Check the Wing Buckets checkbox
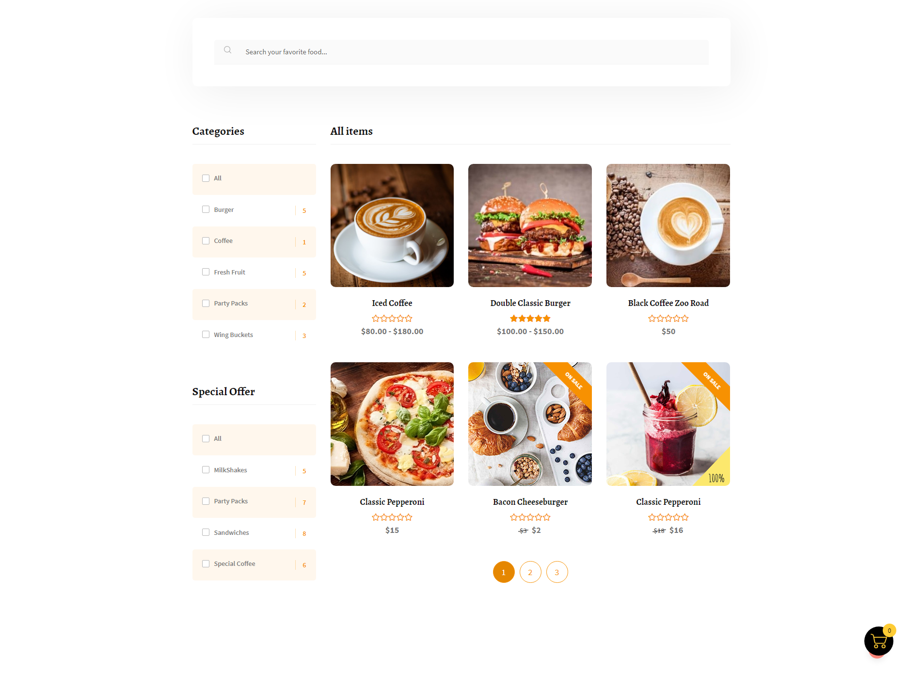 tap(206, 335)
